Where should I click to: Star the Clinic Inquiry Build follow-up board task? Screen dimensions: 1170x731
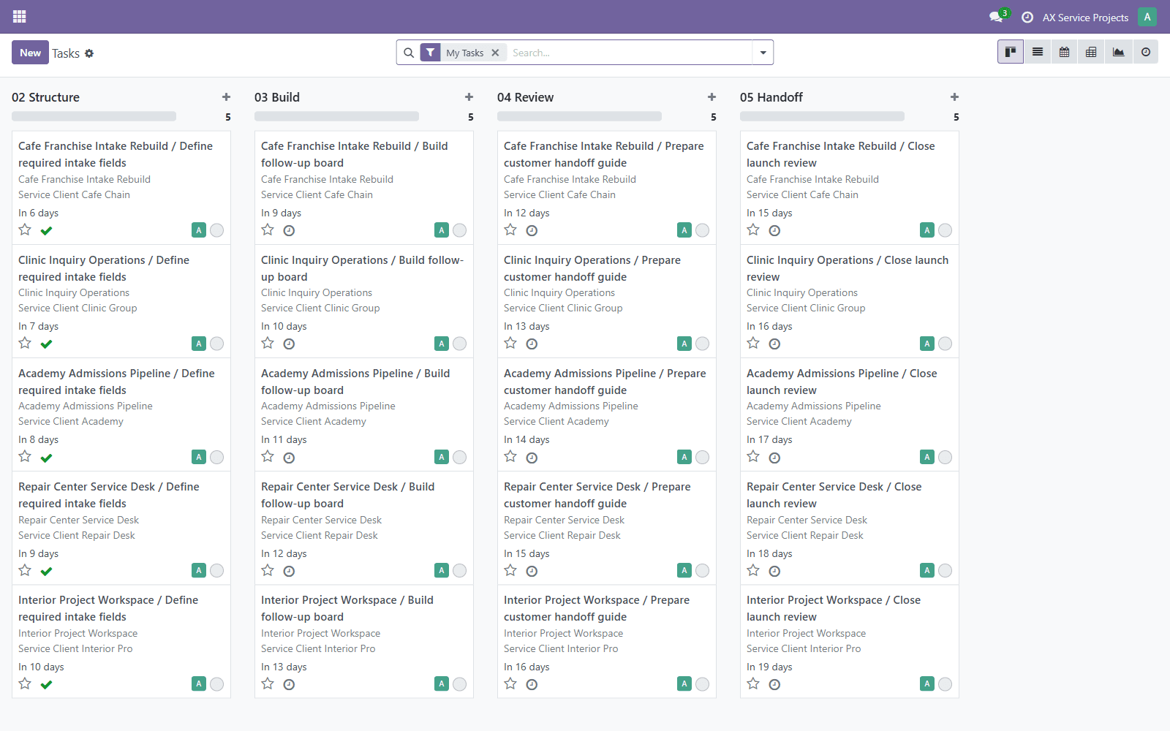(x=268, y=343)
